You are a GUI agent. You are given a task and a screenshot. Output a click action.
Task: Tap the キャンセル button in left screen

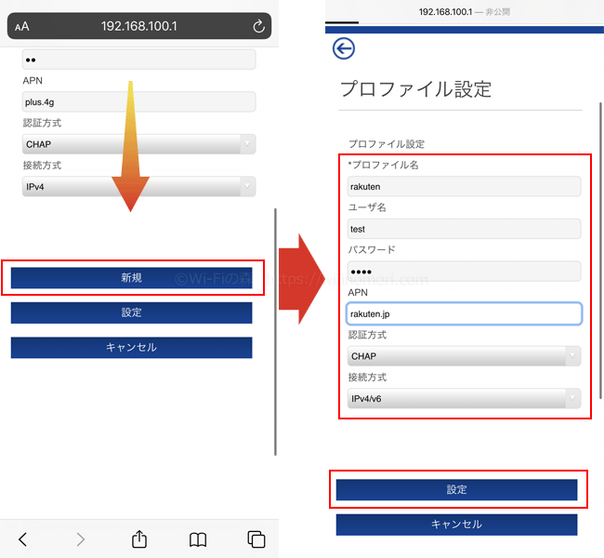tap(131, 348)
